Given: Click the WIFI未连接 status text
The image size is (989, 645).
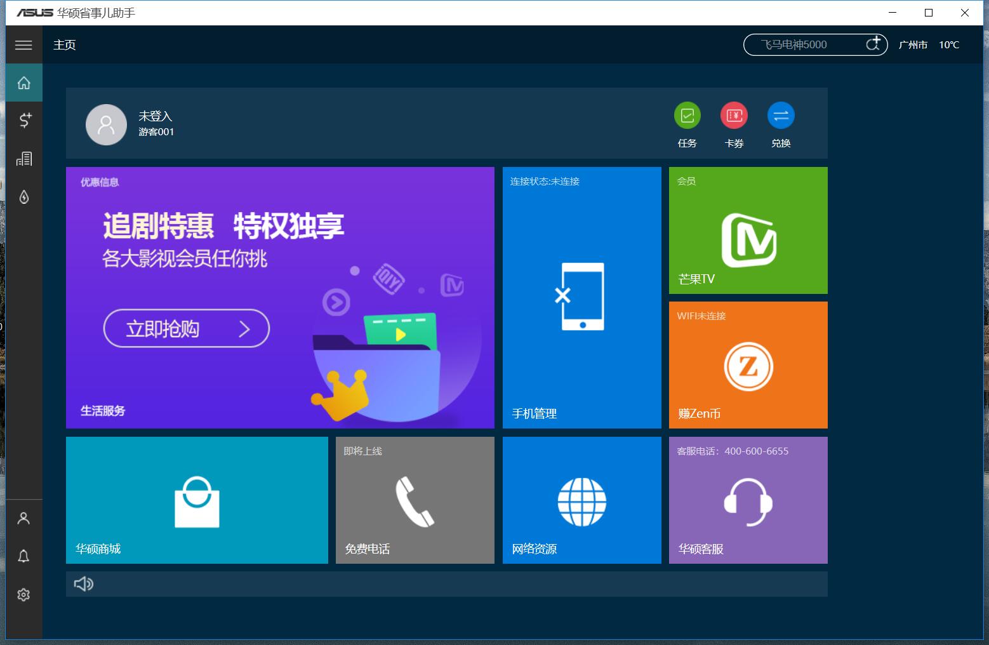Looking at the screenshot, I should [x=701, y=316].
